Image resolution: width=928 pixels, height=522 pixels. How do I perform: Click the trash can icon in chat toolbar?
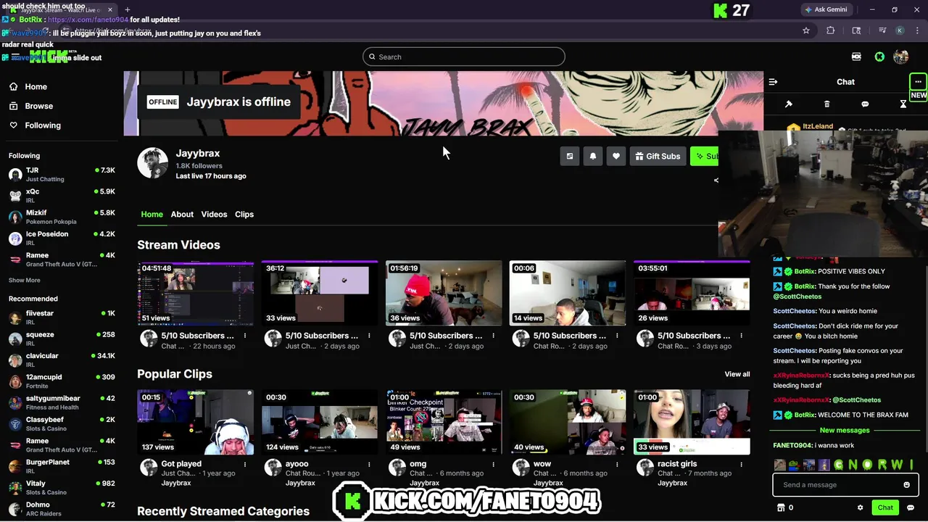[x=826, y=104]
